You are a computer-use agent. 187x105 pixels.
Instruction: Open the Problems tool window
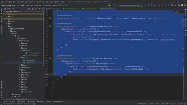[x=21, y=101]
